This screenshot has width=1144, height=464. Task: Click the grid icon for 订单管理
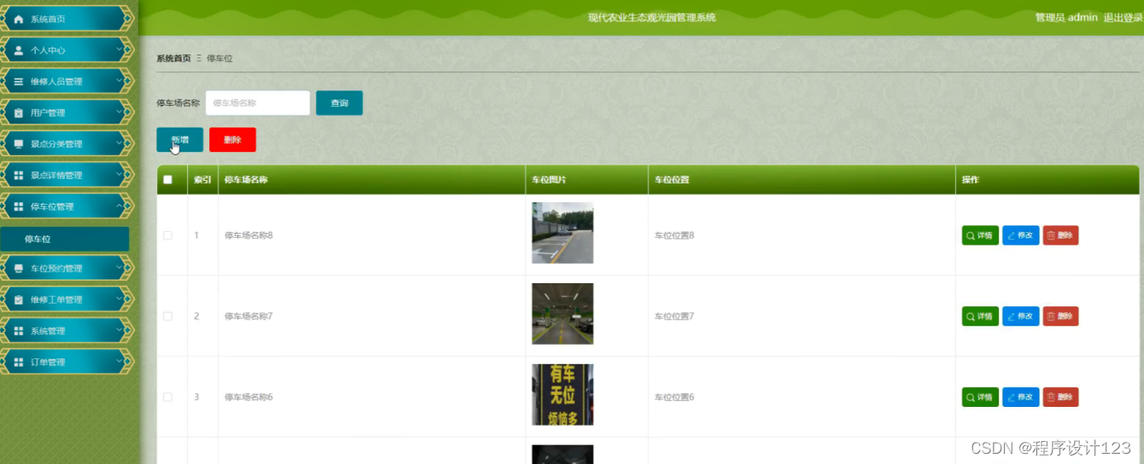coord(19,362)
